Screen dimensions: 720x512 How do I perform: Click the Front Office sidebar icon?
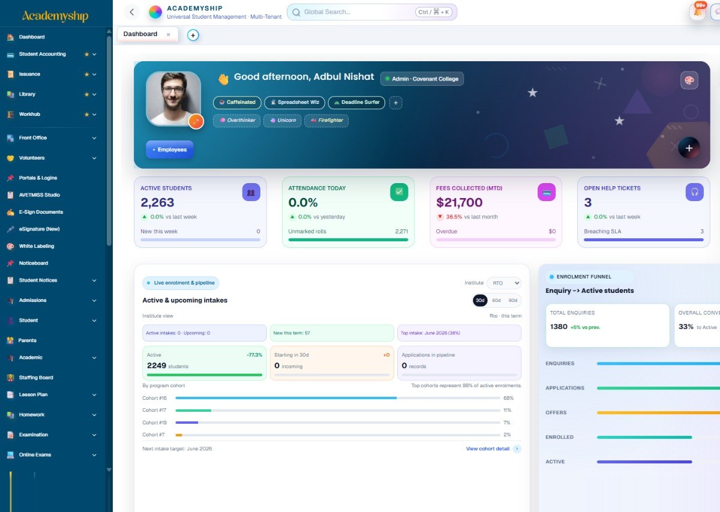pos(10,138)
